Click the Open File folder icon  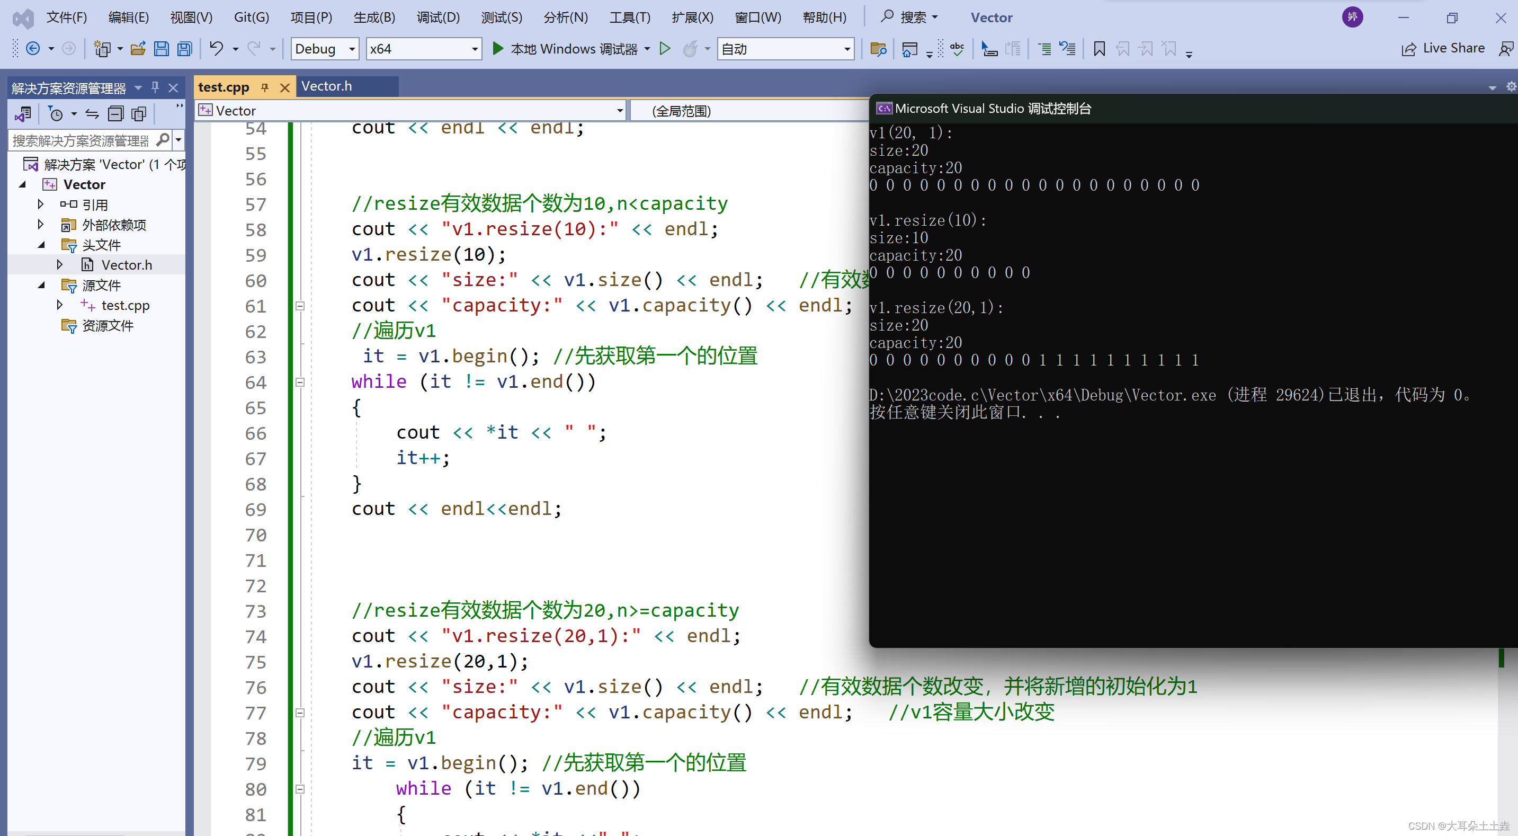tap(138, 49)
